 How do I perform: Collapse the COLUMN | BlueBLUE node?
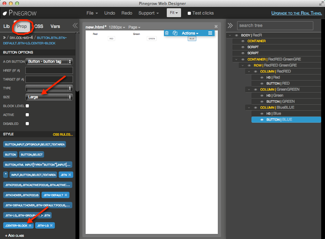coord(249,107)
